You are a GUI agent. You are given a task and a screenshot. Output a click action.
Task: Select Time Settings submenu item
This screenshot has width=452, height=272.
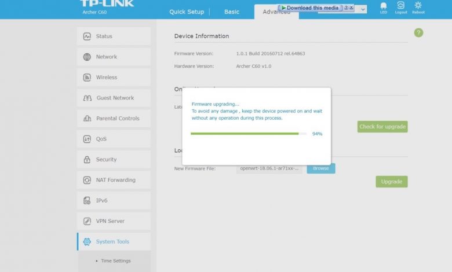click(115, 261)
